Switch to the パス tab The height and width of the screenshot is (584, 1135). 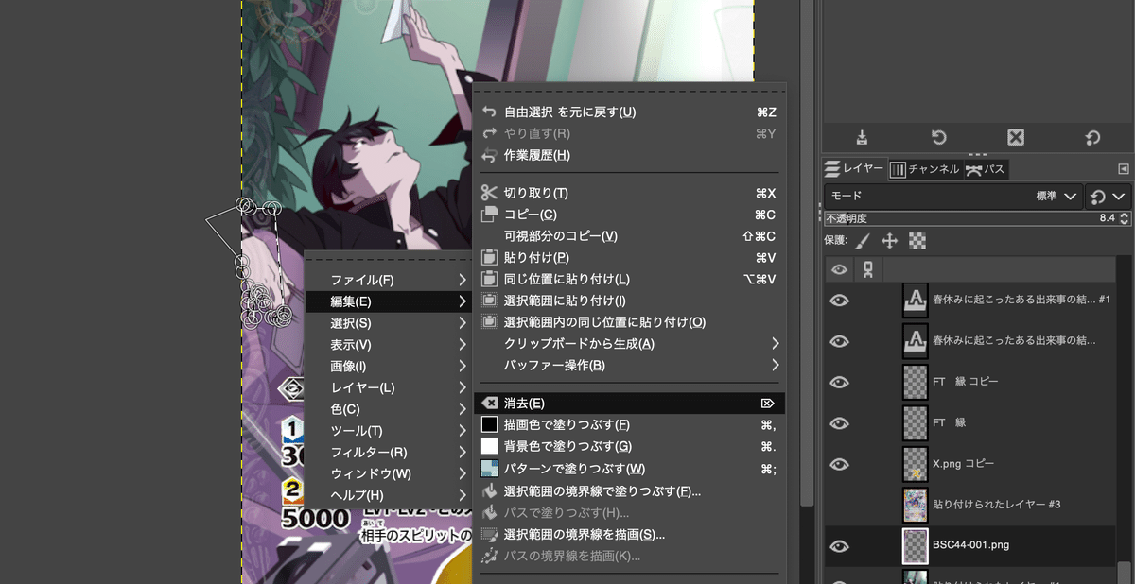tap(986, 169)
